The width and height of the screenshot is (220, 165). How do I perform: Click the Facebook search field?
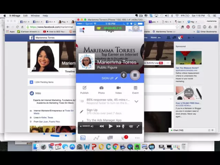coord(55,37)
